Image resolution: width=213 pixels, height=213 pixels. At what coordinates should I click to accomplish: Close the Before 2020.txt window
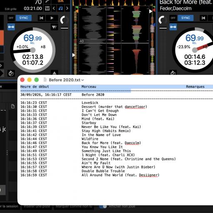(x=22, y=80)
